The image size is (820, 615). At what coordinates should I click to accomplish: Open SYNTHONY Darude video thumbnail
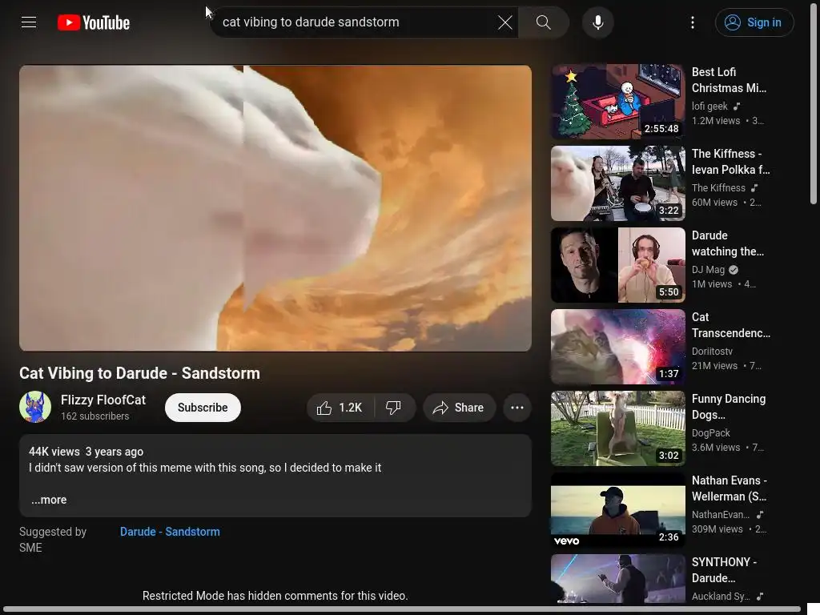[x=618, y=579]
